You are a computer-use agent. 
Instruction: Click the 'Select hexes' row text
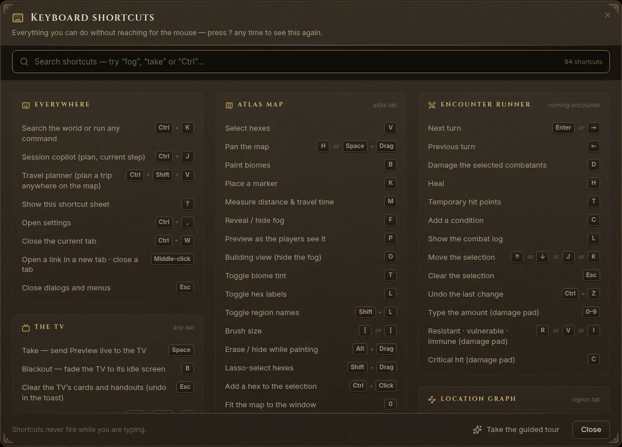pyautogui.click(x=247, y=128)
